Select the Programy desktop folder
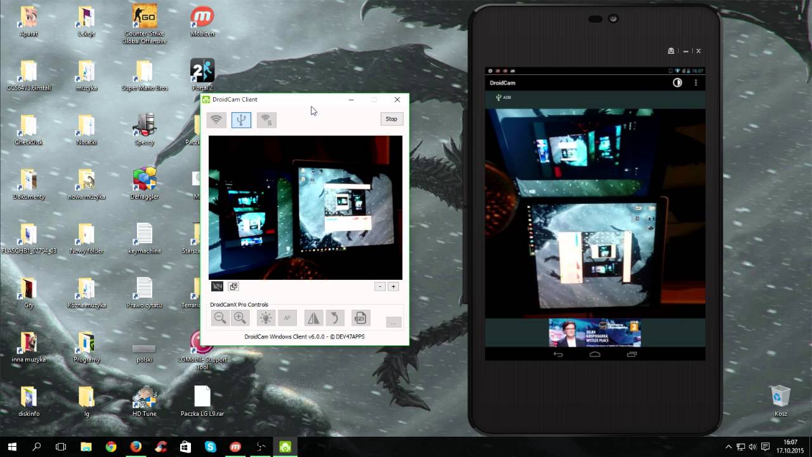The width and height of the screenshot is (812, 457). 86,347
